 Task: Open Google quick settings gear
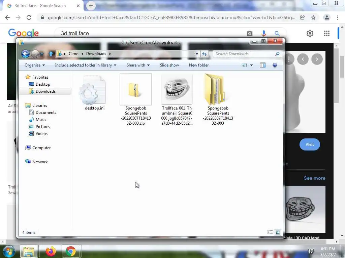click(310, 33)
